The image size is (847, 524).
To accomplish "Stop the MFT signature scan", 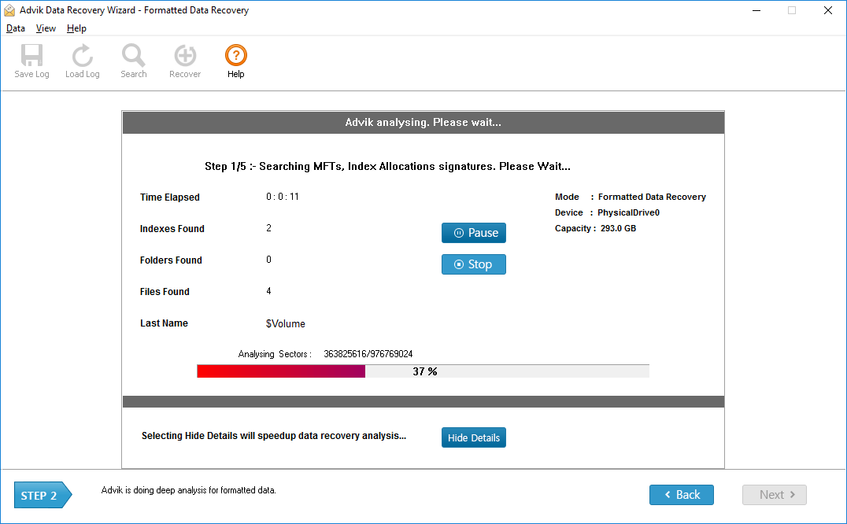I will click(473, 264).
